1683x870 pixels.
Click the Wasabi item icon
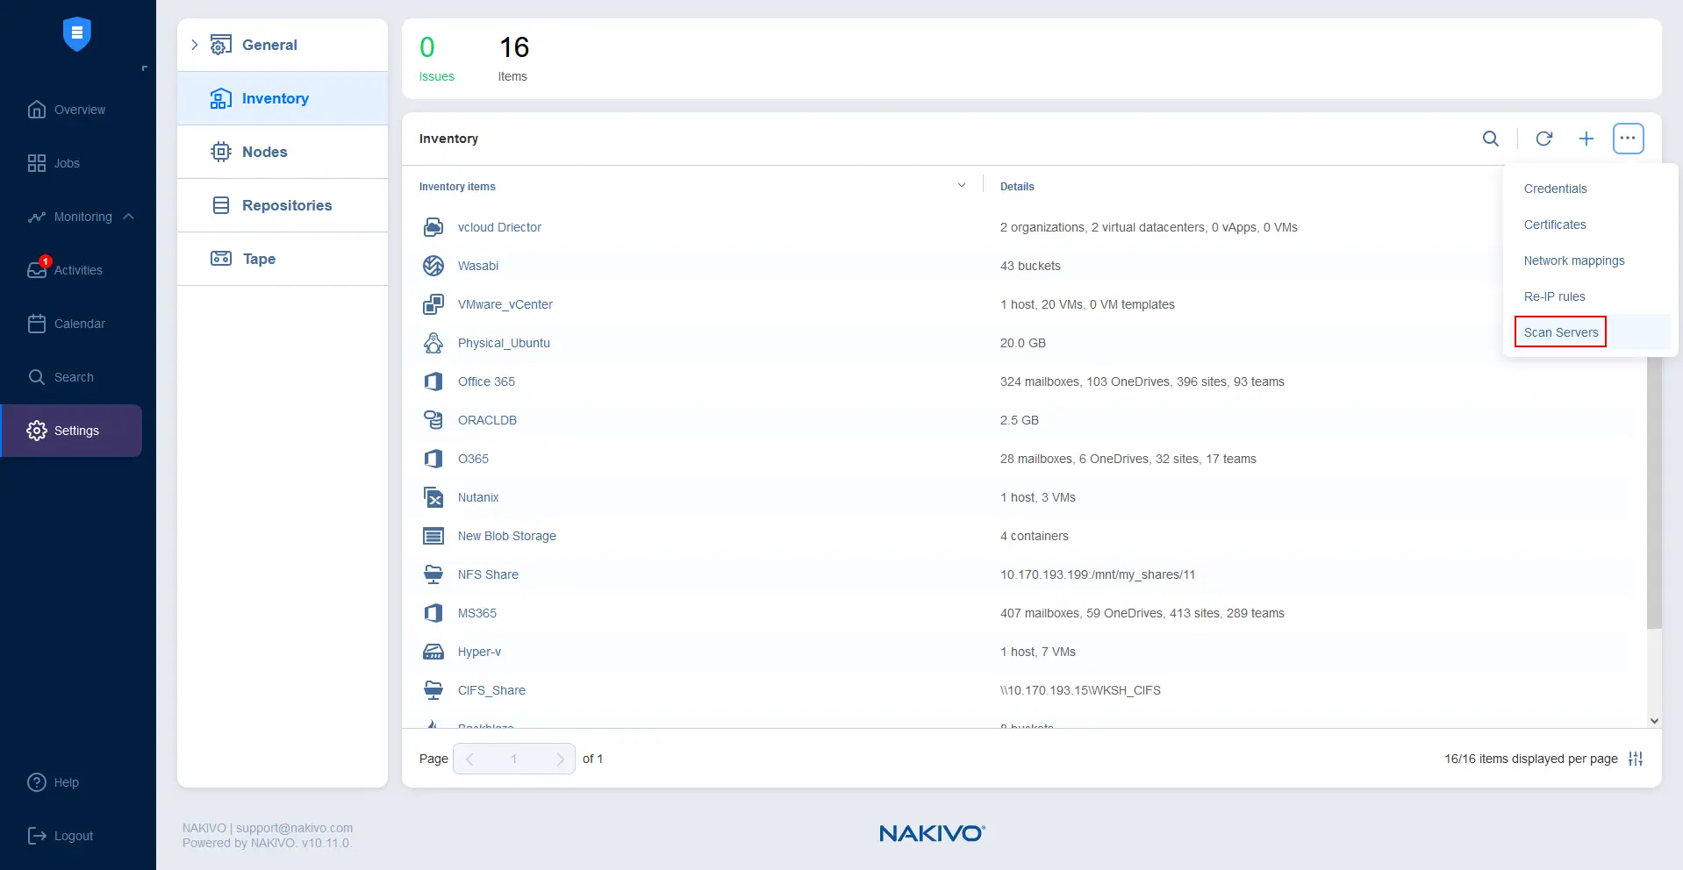[x=433, y=266]
